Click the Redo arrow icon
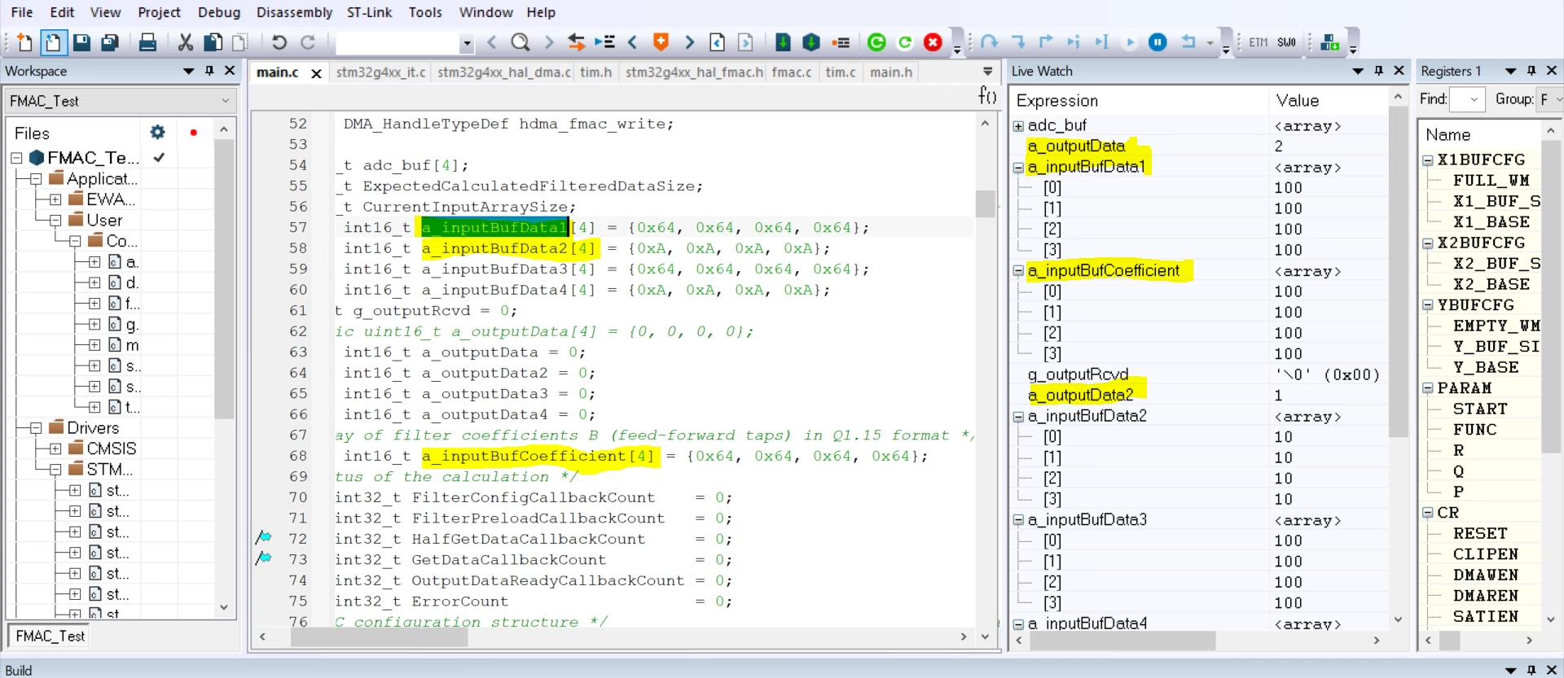The height and width of the screenshot is (678, 1564). click(308, 42)
